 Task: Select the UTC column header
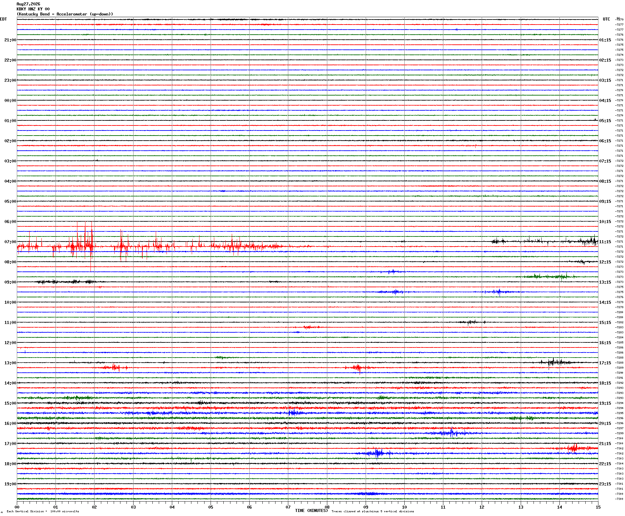click(606, 19)
